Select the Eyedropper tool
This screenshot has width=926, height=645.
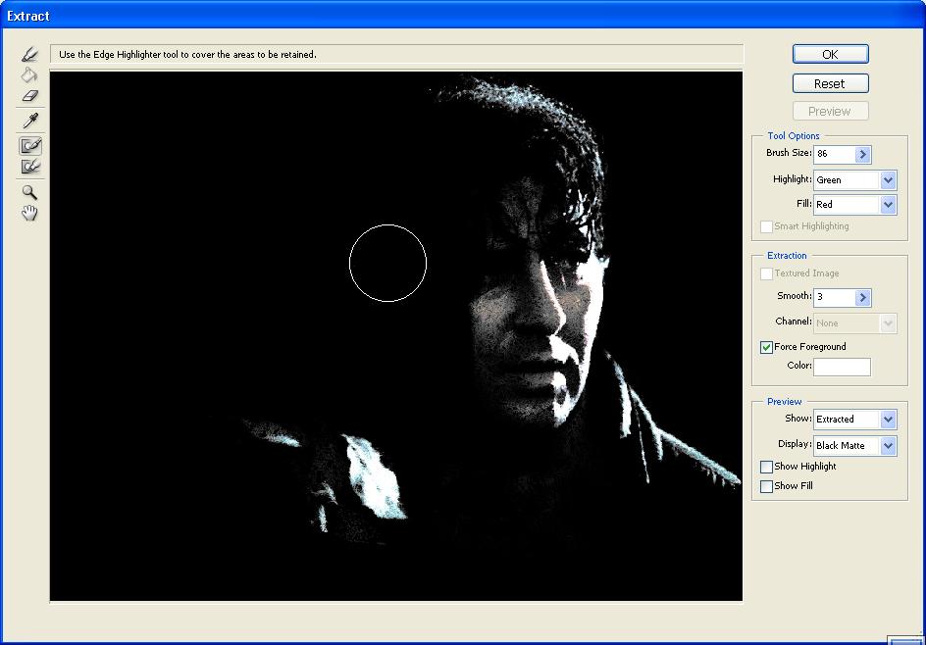(29, 121)
